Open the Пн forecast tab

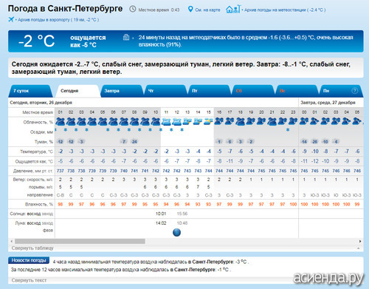340,91
